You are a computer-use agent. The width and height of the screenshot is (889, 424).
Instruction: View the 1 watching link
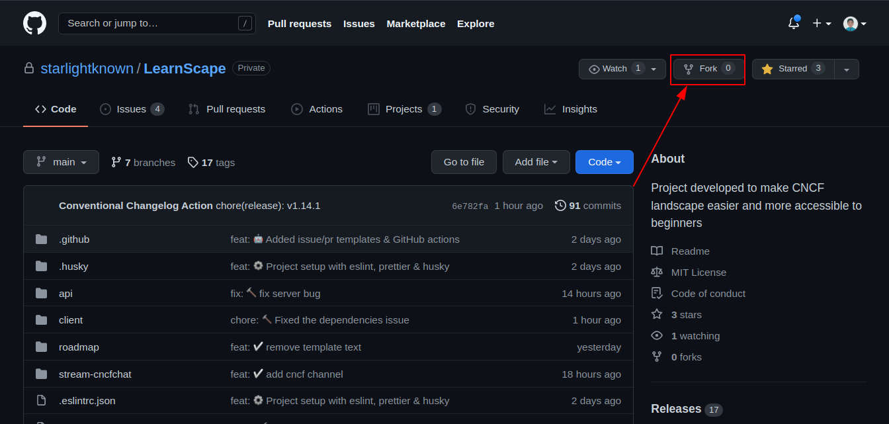(695, 336)
